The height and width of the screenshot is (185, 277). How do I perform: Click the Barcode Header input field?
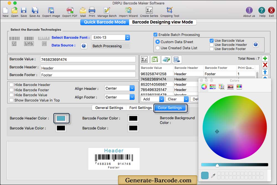click(88, 68)
